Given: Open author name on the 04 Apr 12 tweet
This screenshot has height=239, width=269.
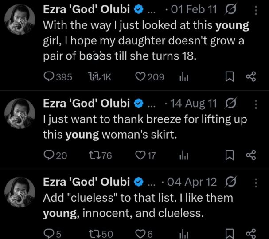Looking at the screenshot, I should [86, 182].
